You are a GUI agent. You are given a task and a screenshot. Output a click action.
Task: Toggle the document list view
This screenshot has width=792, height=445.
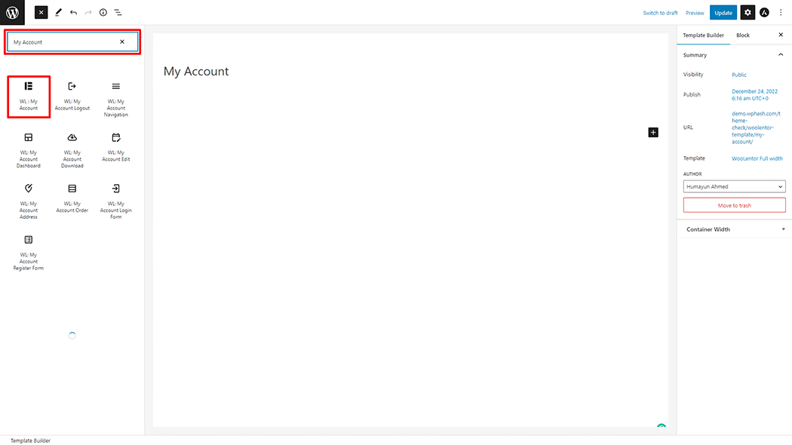pos(118,13)
